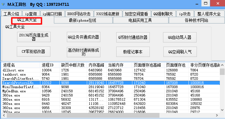Click the Q币财付通修改器 button
The image size is (225, 119).
click(x=133, y=37)
